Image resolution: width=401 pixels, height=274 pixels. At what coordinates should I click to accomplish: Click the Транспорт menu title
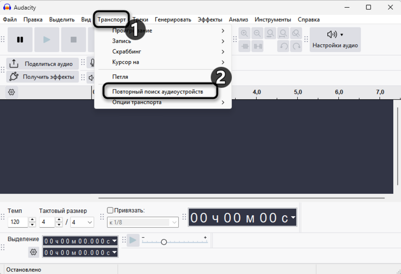coord(111,20)
